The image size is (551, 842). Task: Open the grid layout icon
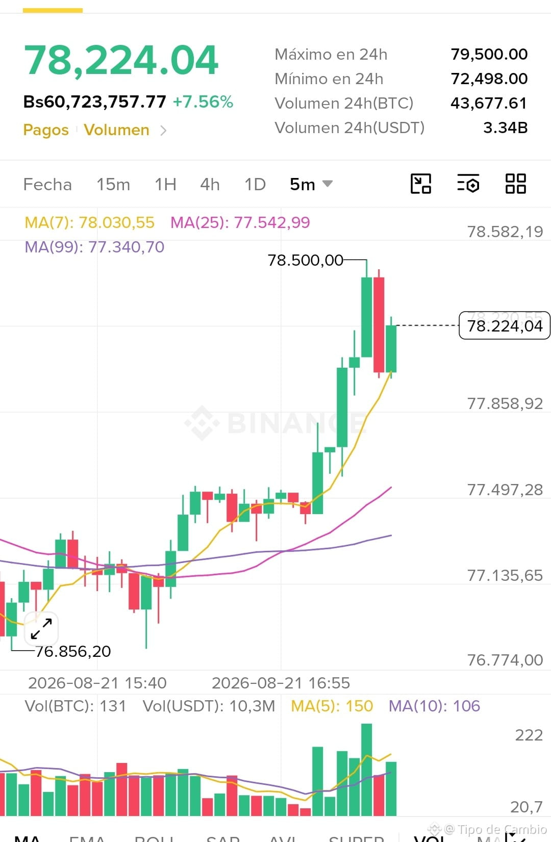515,184
